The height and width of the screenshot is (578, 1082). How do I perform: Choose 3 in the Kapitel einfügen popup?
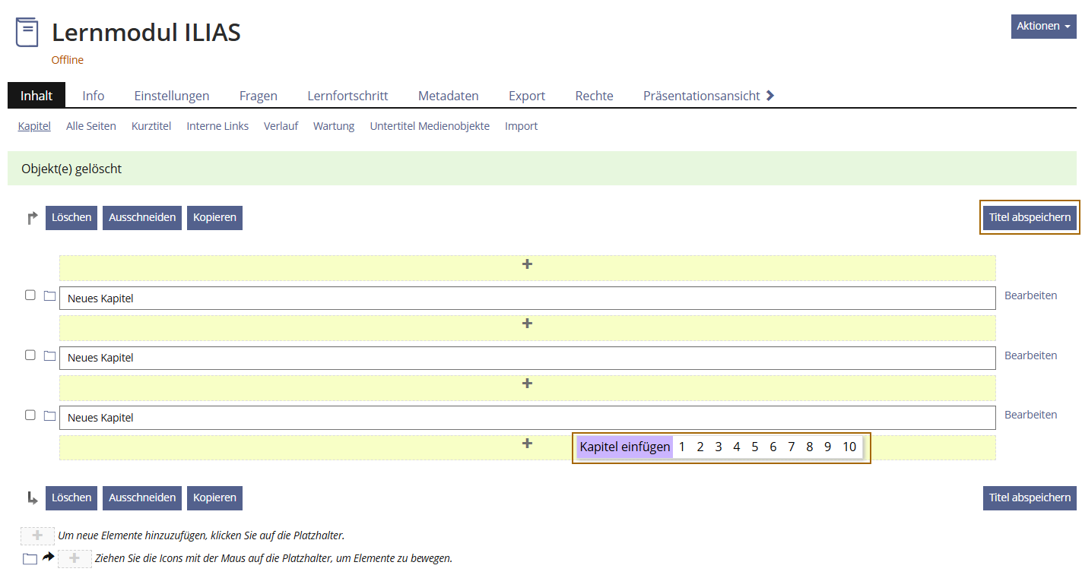coord(719,447)
